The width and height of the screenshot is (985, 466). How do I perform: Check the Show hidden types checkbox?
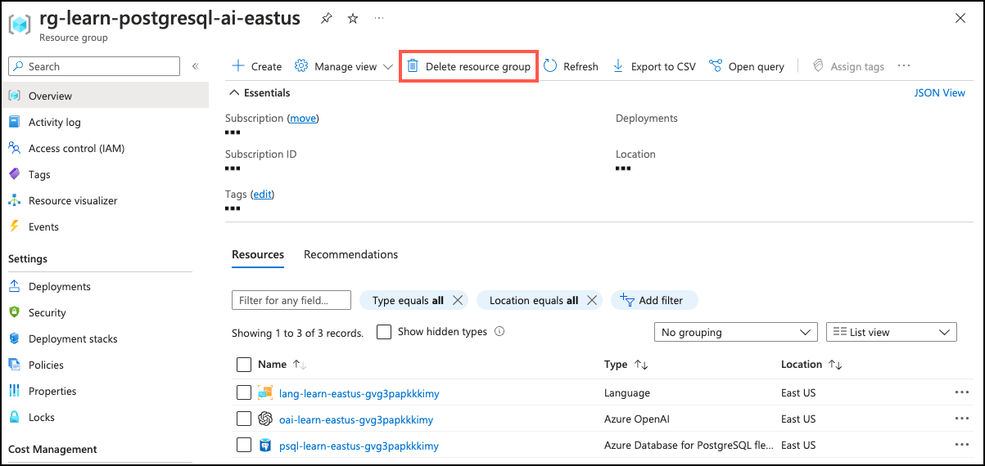pos(384,332)
